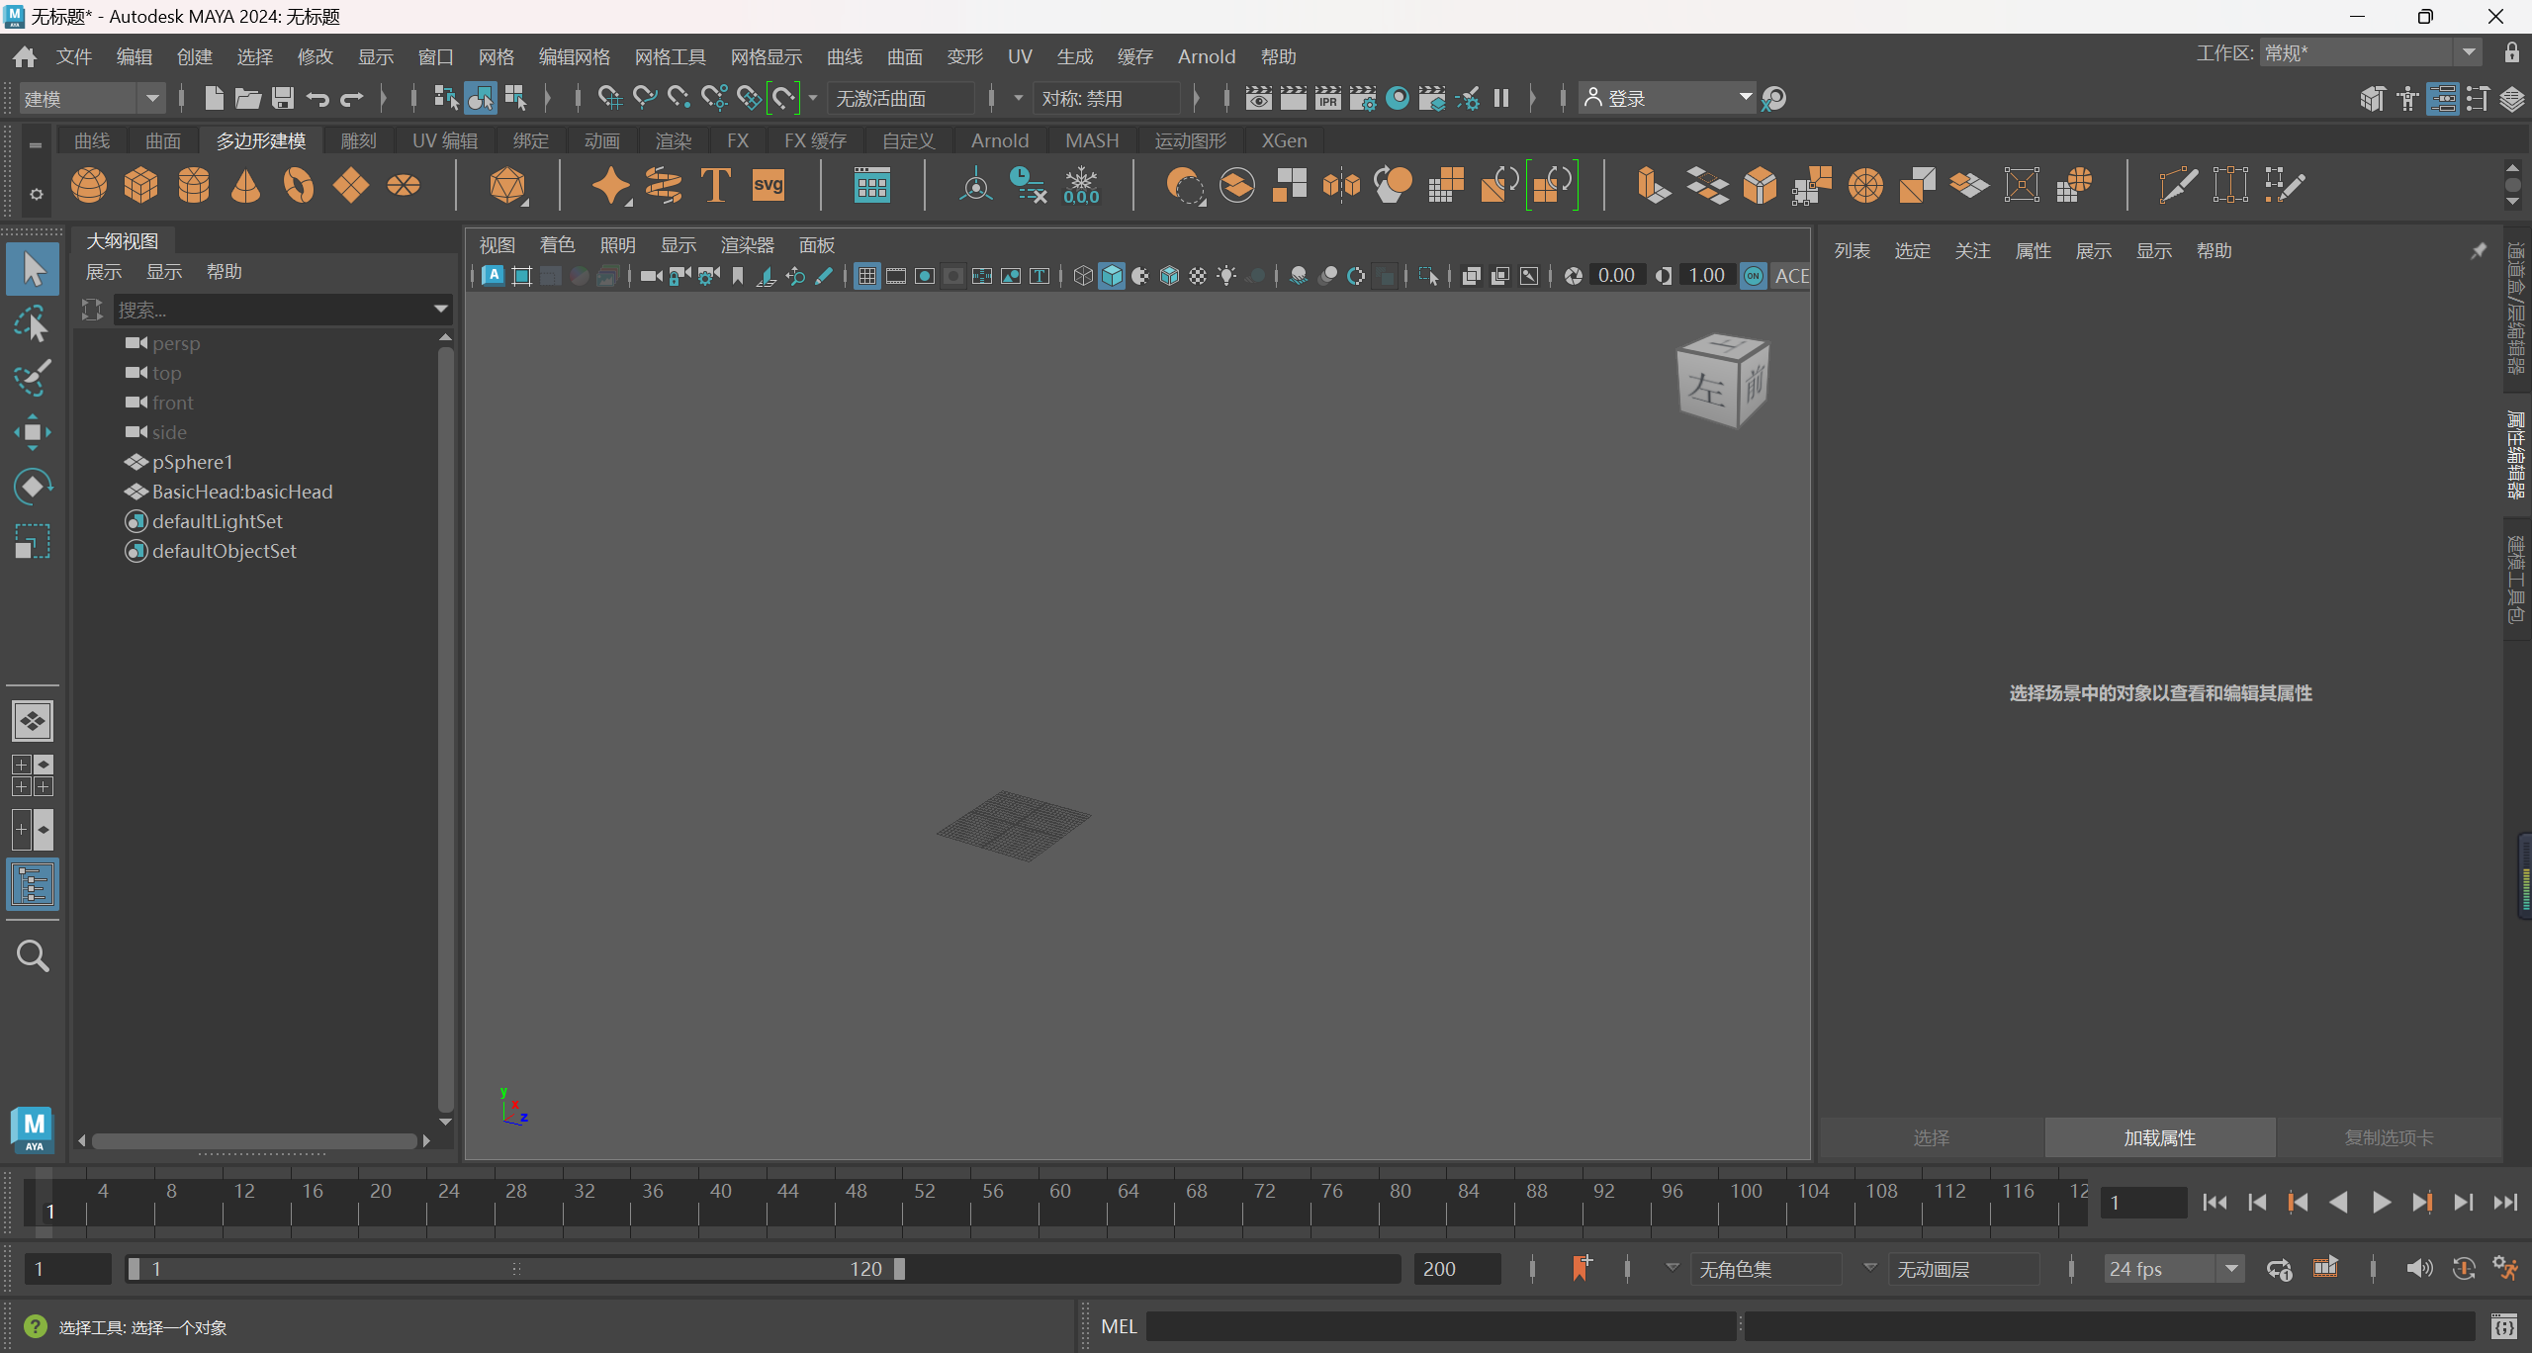Switch to the 雕刻 shelf tab

359,140
